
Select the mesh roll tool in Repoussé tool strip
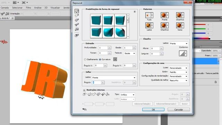(x=77, y=16)
